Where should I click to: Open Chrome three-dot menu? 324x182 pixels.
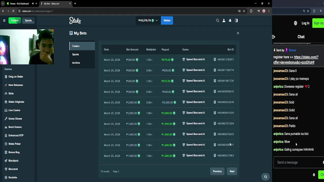click(269, 11)
